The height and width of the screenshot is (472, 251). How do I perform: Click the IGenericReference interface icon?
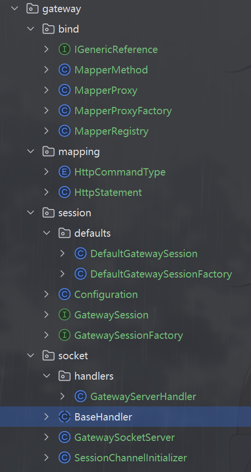click(65, 50)
